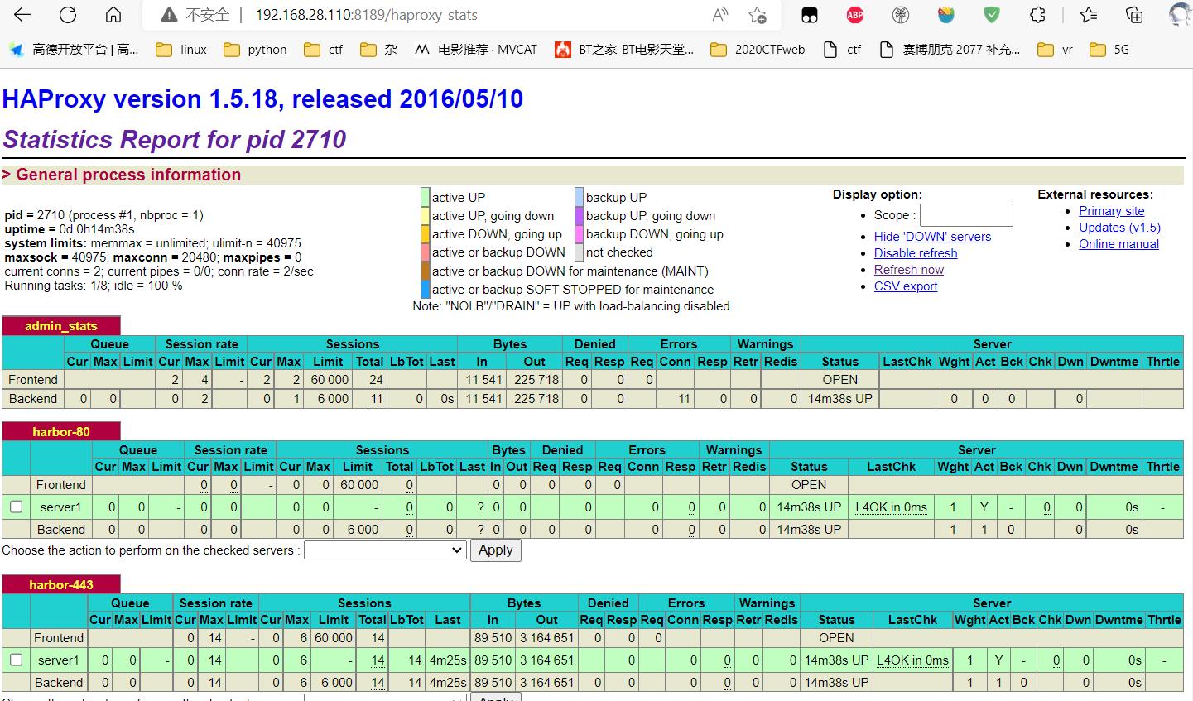Click harbor-443 Frontend bytes out 3 164 651
The image size is (1193, 701).
[x=546, y=638]
